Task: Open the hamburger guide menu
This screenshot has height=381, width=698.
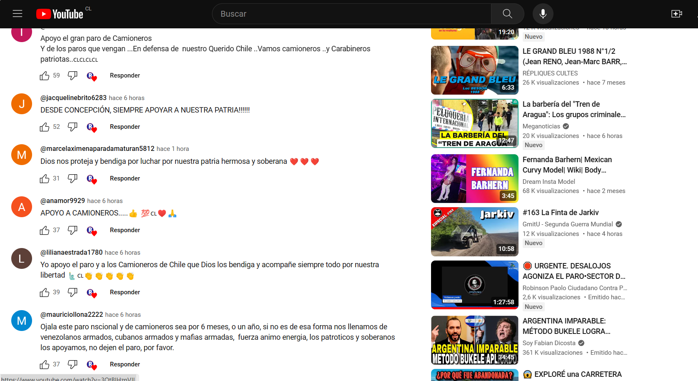Action: point(17,14)
